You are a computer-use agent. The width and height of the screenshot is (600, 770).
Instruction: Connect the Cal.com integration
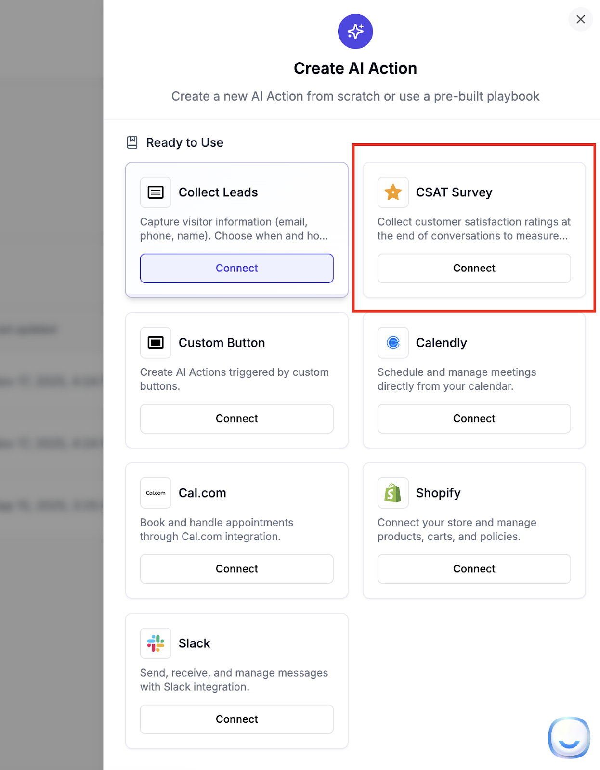pyautogui.click(x=236, y=569)
